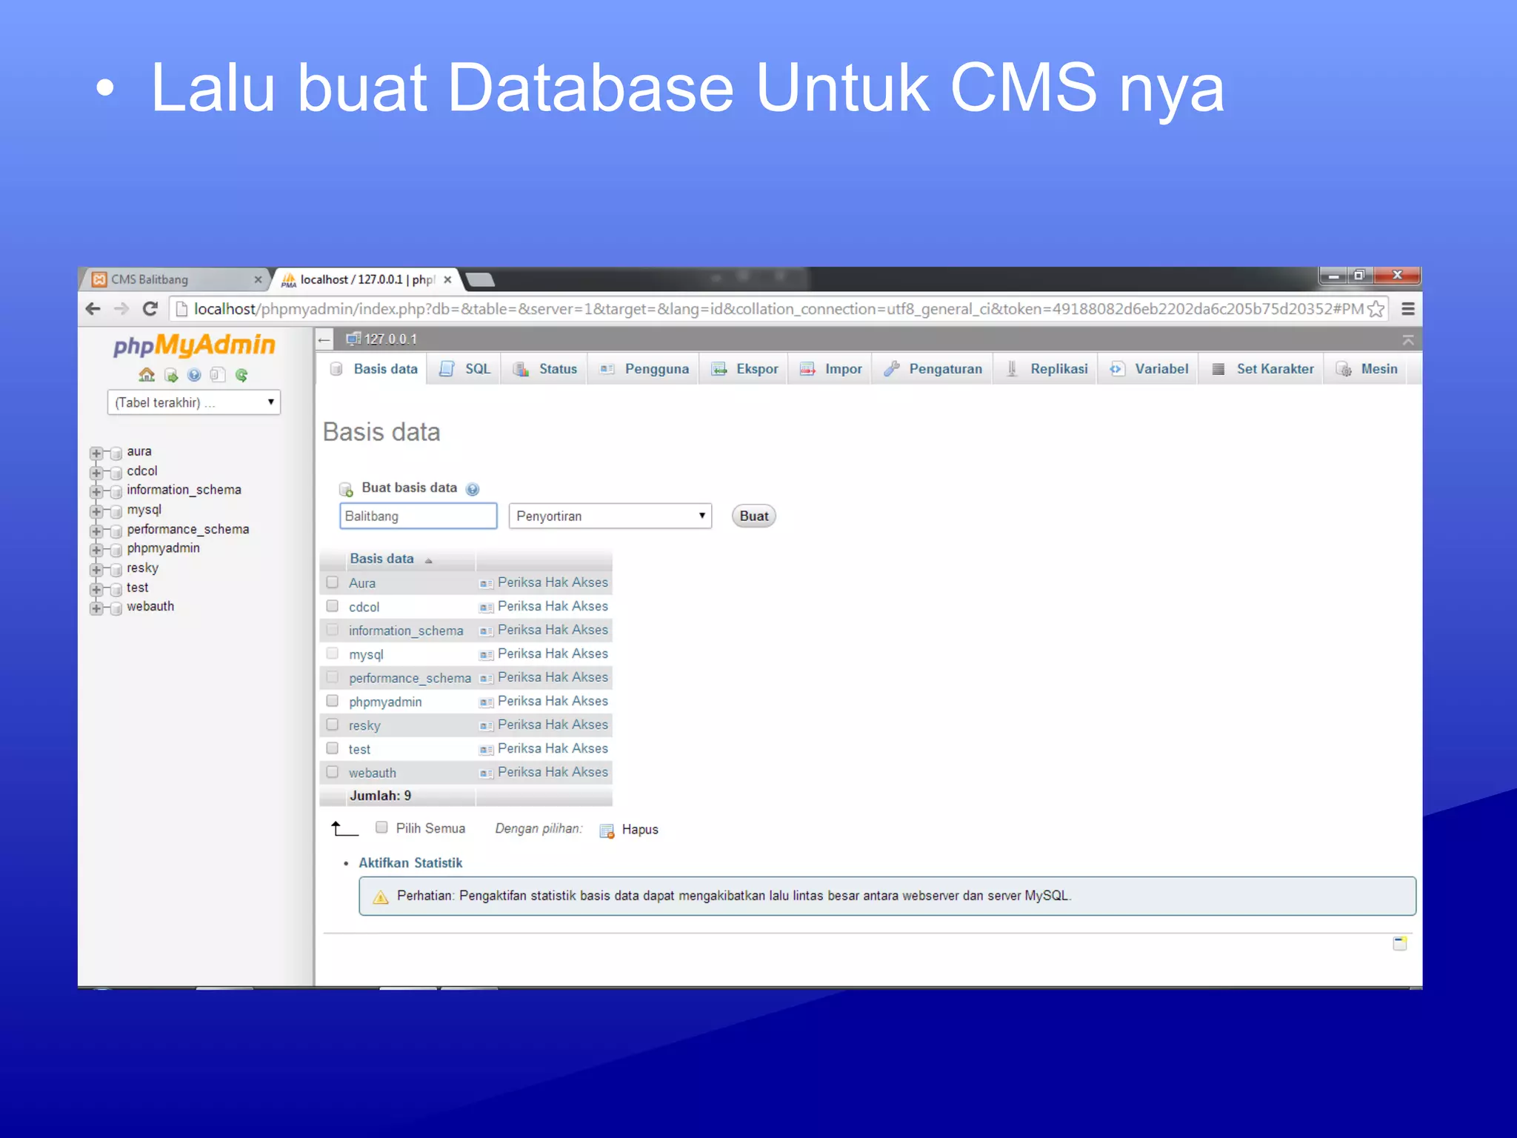Click the Hapus drop icon

[x=607, y=831]
